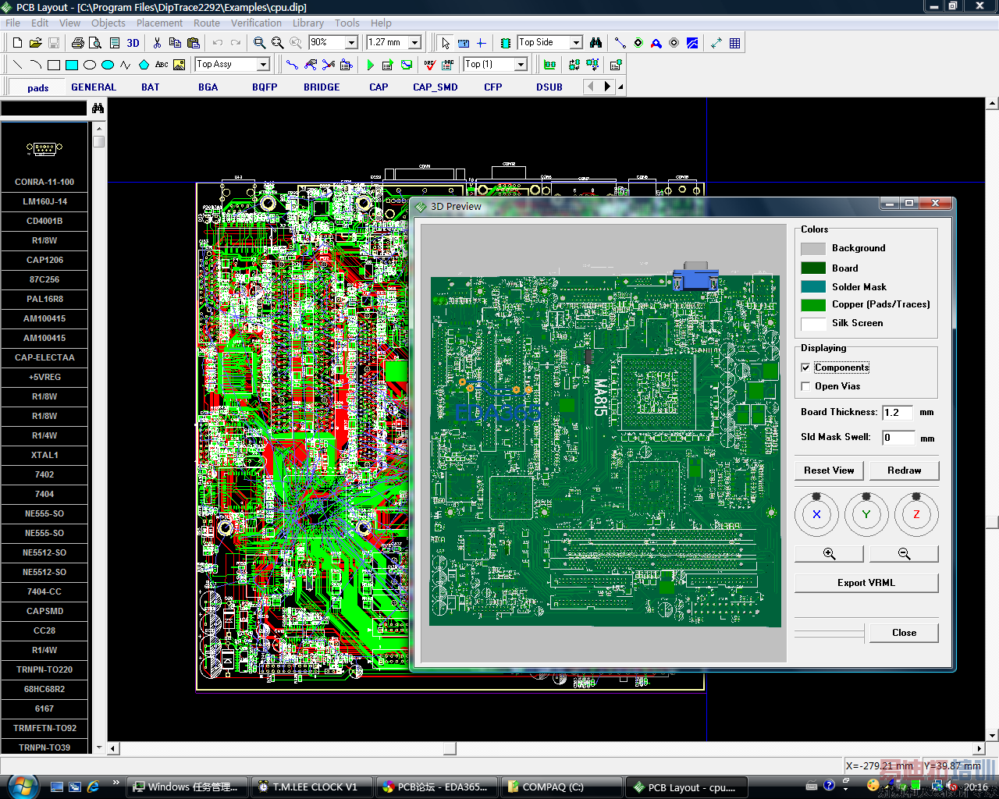Toggle the Components checkbox
999x799 pixels.
point(805,368)
